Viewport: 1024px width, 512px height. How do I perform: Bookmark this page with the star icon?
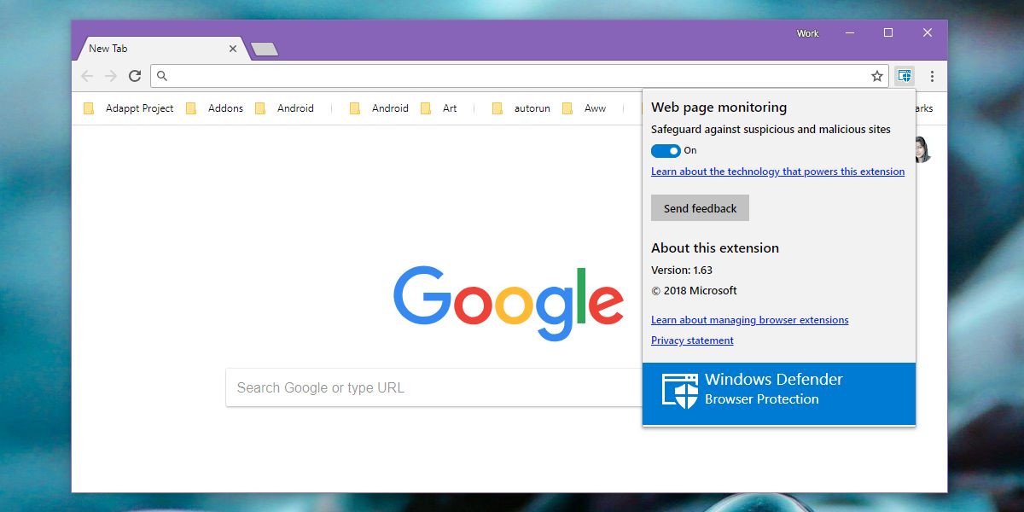(x=877, y=76)
